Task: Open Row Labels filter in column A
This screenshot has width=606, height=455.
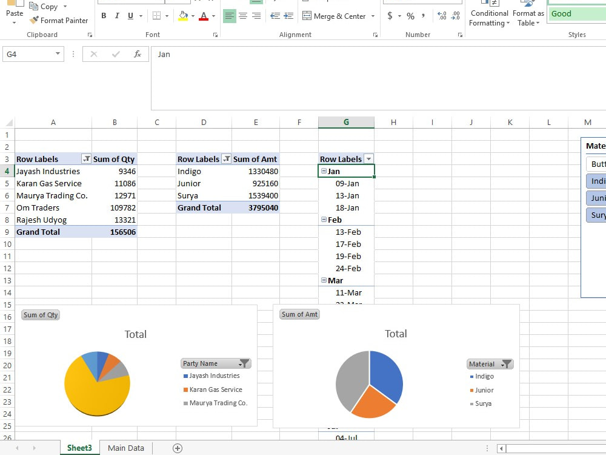Action: [x=87, y=158]
